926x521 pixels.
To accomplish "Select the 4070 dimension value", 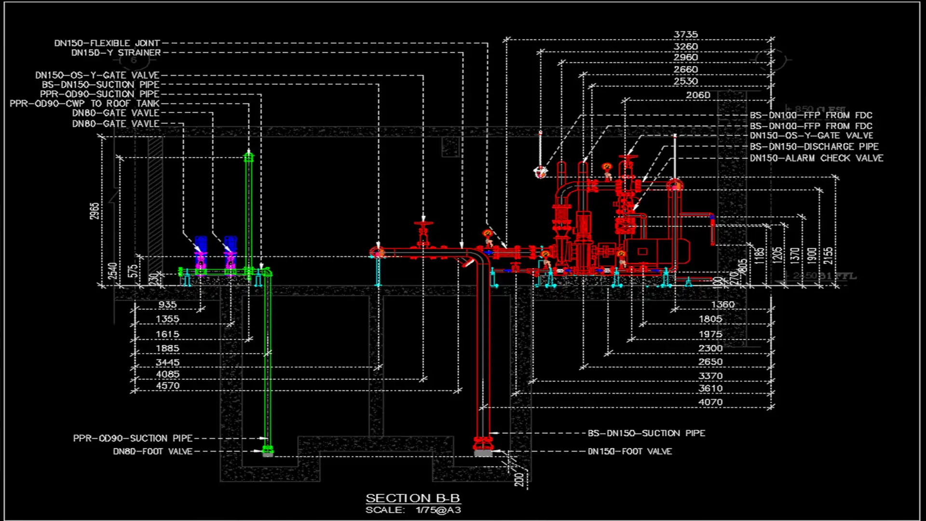I will pos(710,402).
